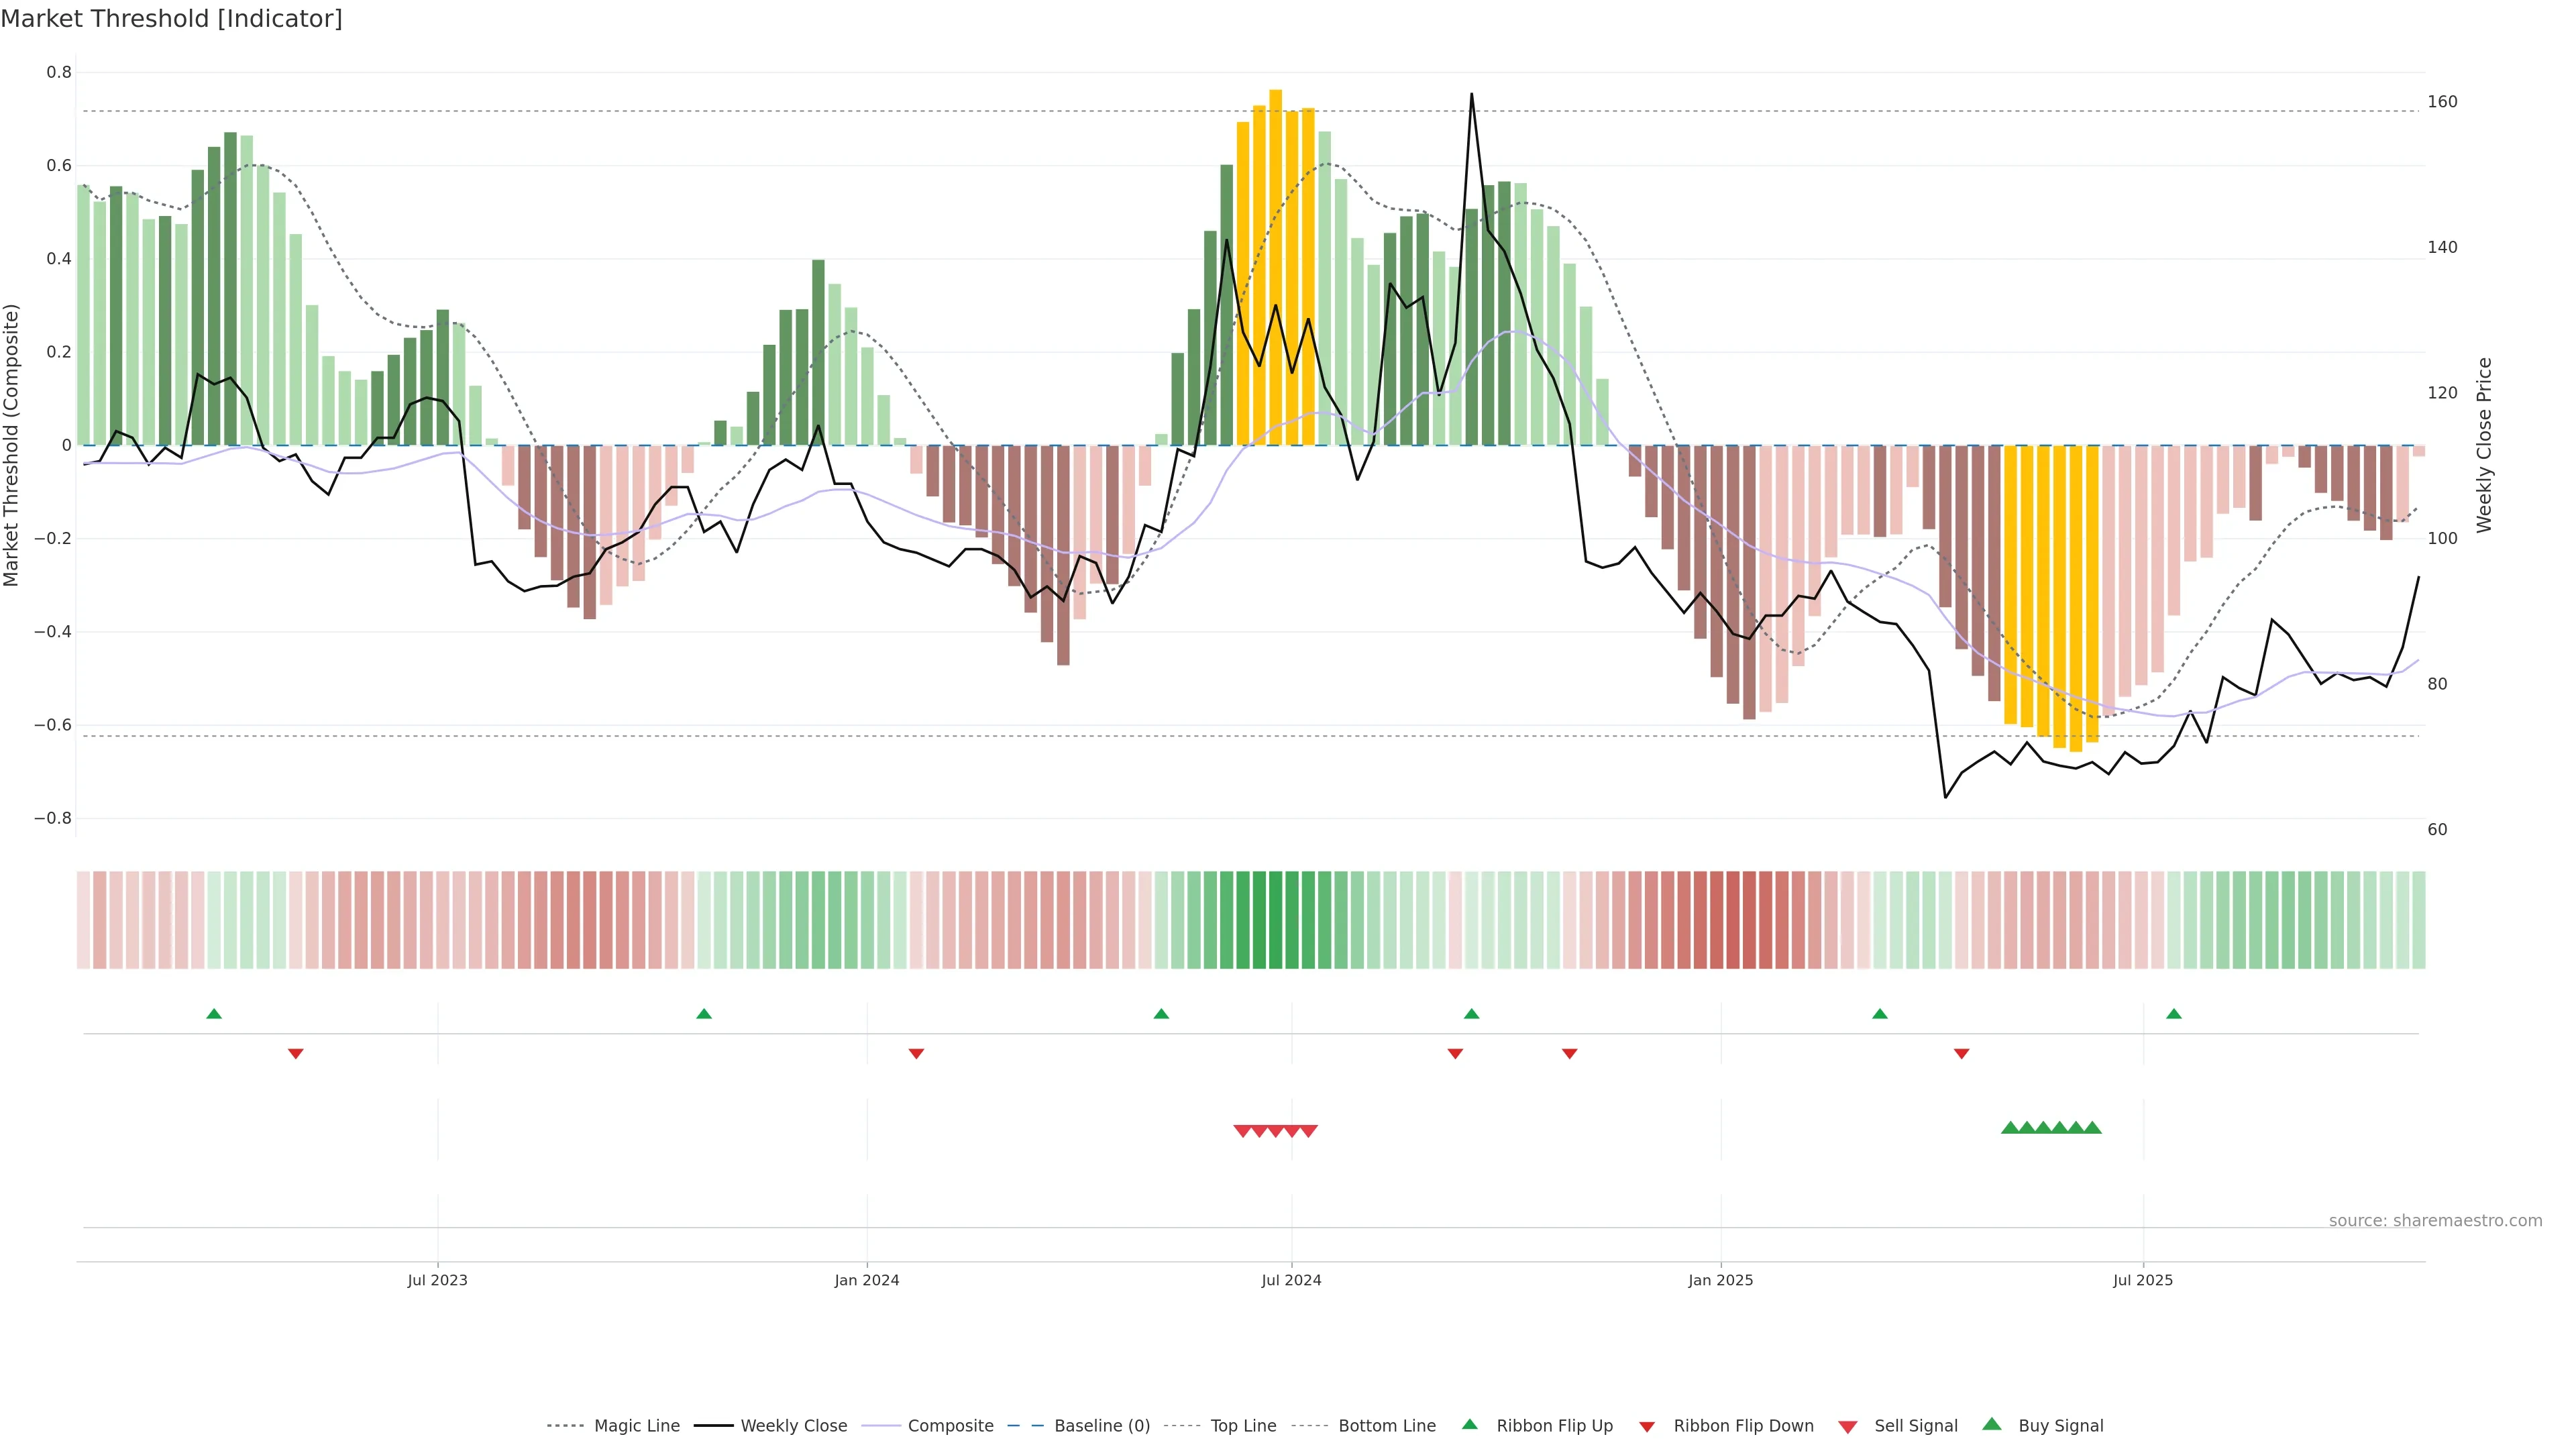
Task: Click Ribbon Flip Down legend triangle icon
Action: click(1647, 1427)
